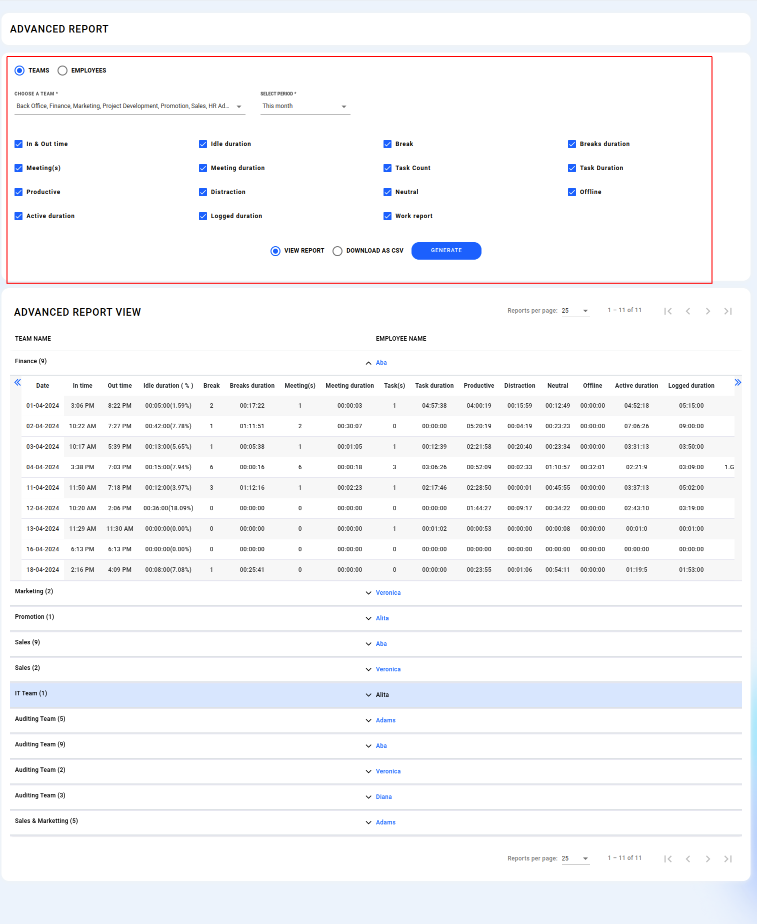Screen dimensions: 757x924
Task: Toggle the Work report checkbox
Action: [387, 216]
